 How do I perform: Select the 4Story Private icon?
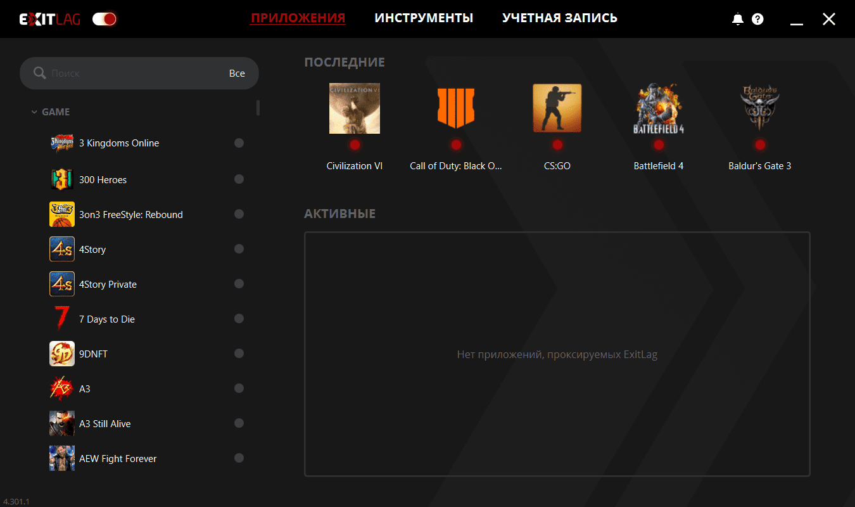click(62, 284)
